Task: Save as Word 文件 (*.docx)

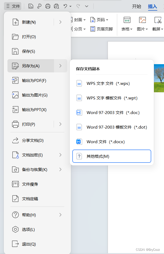Action: click(112, 142)
